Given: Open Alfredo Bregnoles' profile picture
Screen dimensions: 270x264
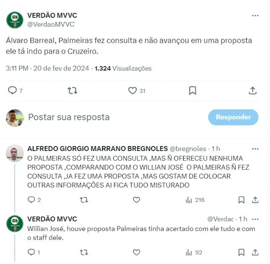Looking at the screenshot, I should [15, 153].
